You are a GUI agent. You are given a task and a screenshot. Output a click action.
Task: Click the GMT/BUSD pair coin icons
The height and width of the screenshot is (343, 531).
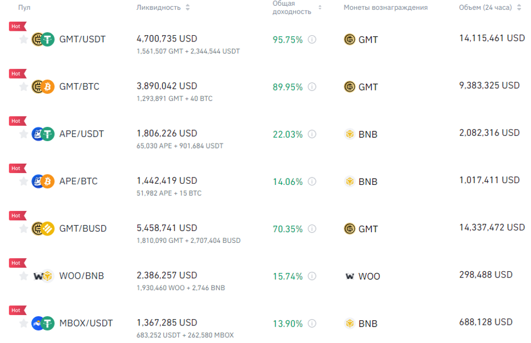coord(43,229)
